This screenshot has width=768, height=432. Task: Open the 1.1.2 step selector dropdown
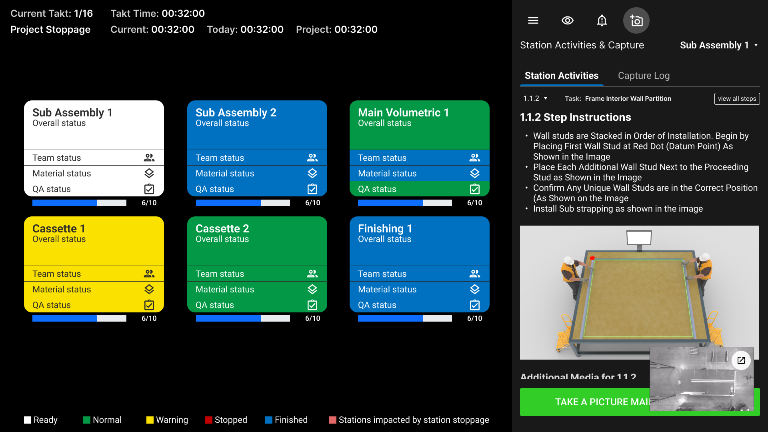coord(535,98)
